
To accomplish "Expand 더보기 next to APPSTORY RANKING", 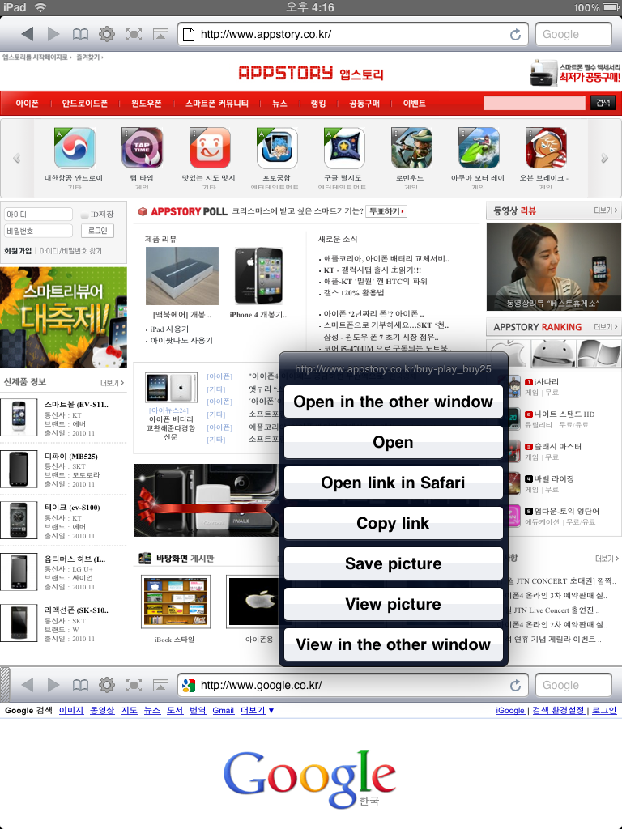I will pyautogui.click(x=605, y=327).
